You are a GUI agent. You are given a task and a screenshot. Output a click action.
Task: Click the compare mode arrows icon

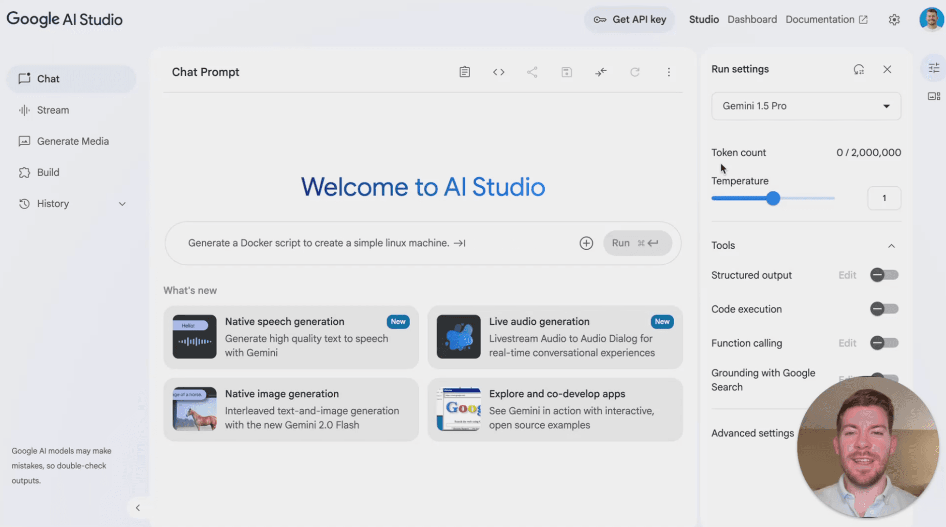click(601, 72)
